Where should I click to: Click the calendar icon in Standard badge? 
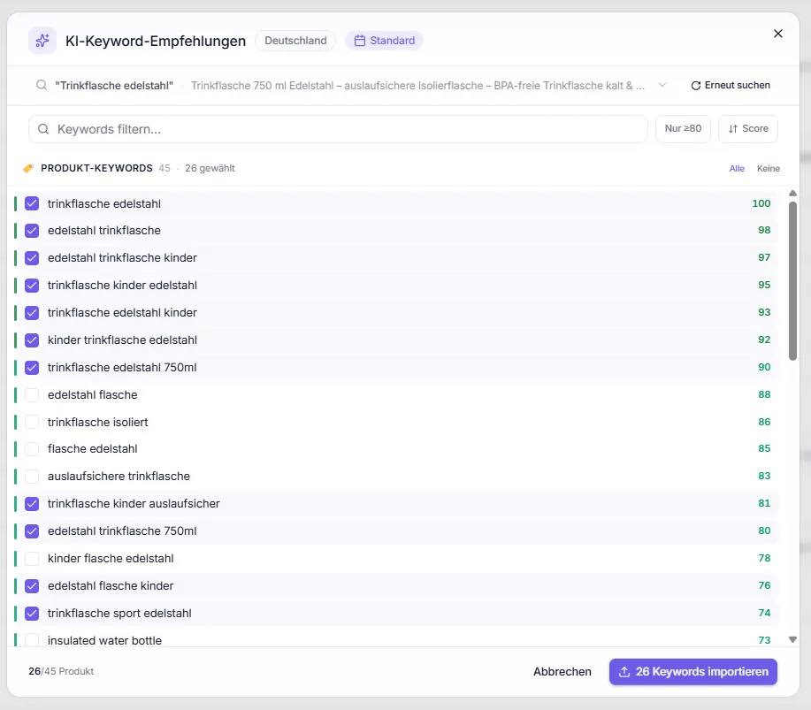pos(359,41)
